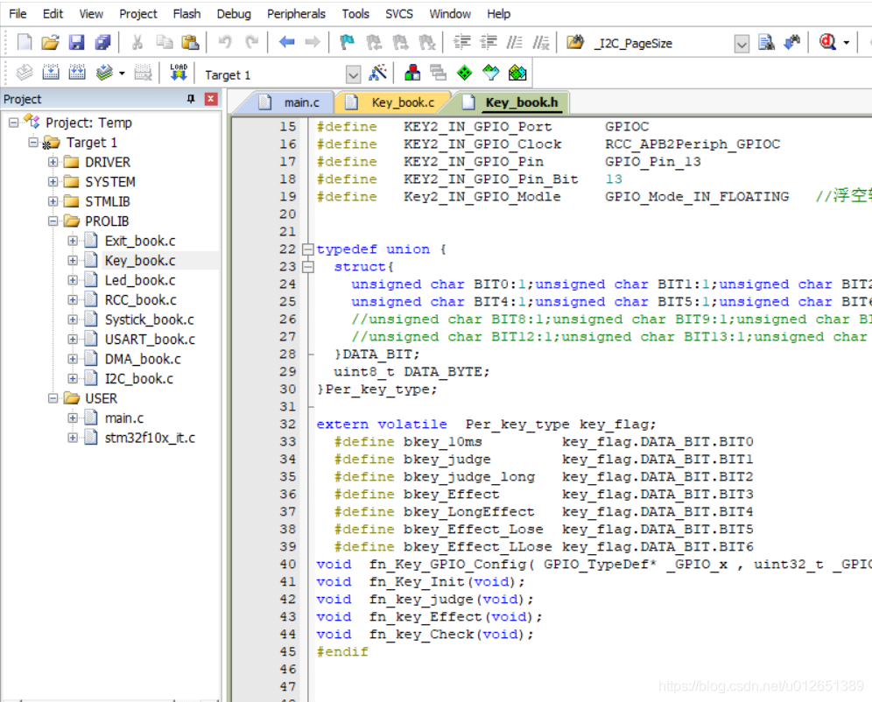Collapse the PROLIB folder group
The image size is (872, 702).
pos(53,221)
